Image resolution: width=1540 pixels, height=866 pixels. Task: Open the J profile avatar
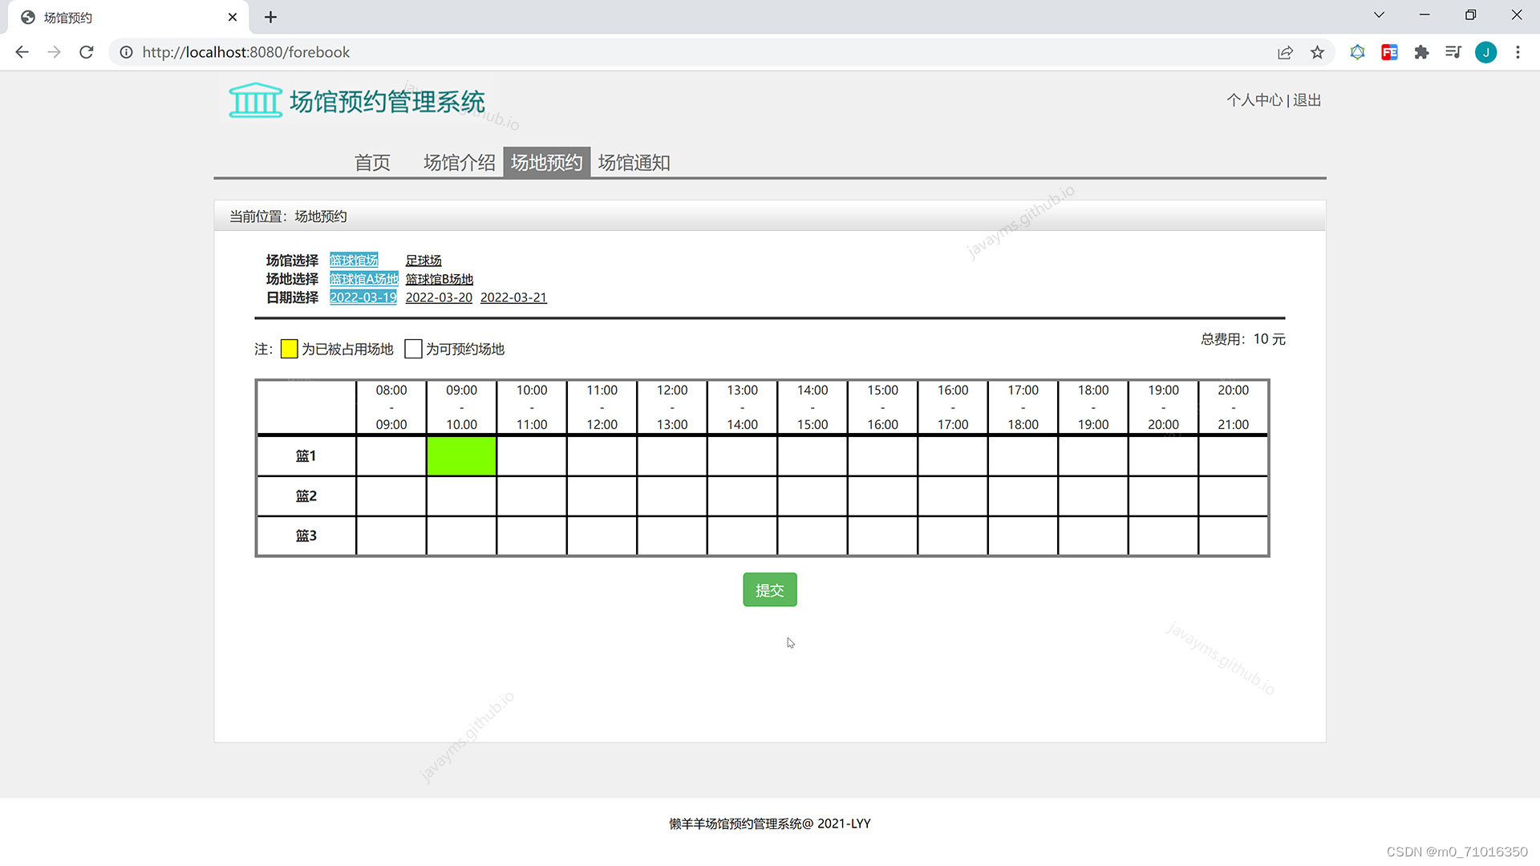click(1485, 52)
